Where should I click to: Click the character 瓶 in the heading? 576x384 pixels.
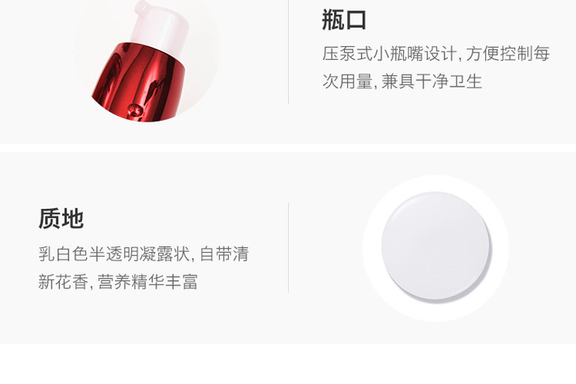click(x=333, y=19)
